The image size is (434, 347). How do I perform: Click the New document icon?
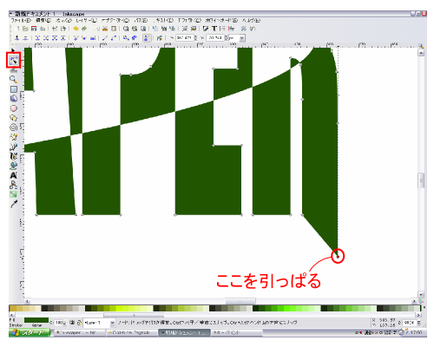click(x=17, y=29)
